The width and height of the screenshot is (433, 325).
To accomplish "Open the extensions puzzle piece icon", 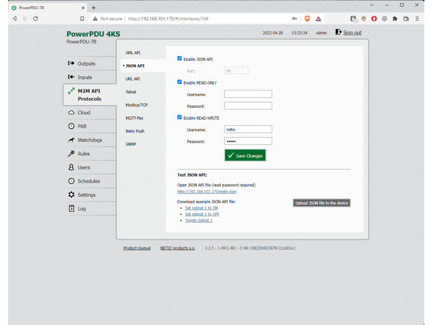I will 395,18.
